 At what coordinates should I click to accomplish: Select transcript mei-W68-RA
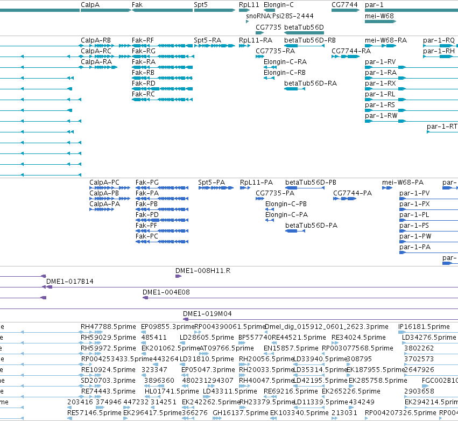tap(381, 46)
